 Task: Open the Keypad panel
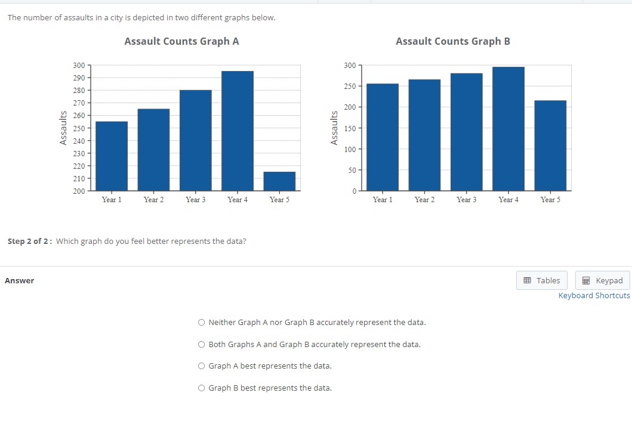point(603,280)
